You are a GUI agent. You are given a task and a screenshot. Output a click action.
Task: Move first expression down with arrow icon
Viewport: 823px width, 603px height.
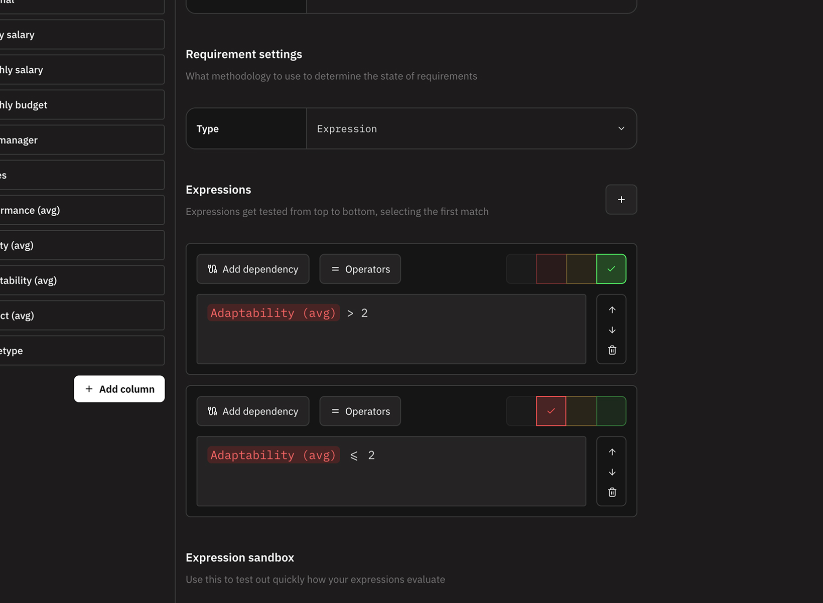[x=612, y=330]
